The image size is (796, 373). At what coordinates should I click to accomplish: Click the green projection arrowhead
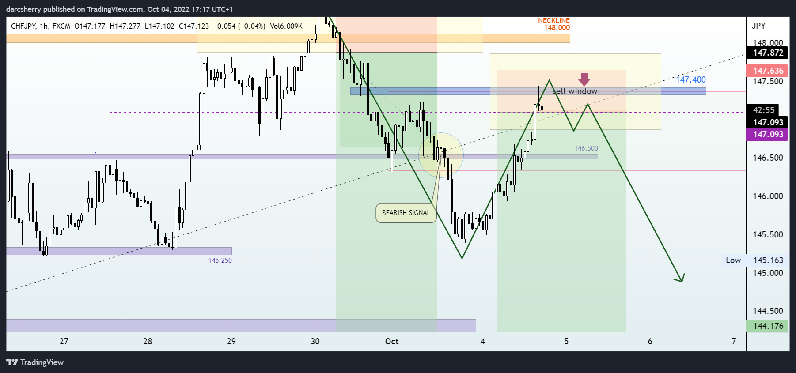tap(680, 278)
